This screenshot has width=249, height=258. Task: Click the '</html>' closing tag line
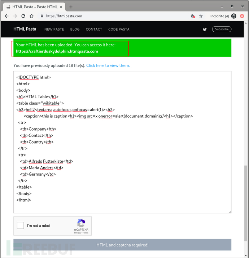click(24, 200)
